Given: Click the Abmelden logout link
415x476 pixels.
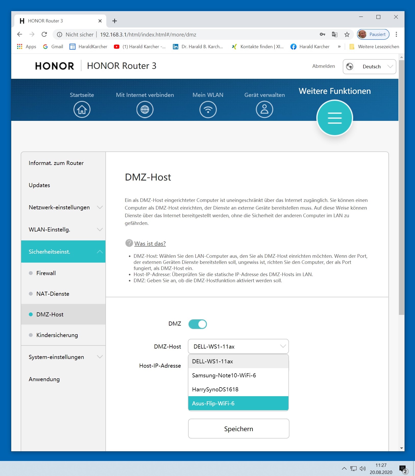Looking at the screenshot, I should [324, 66].
